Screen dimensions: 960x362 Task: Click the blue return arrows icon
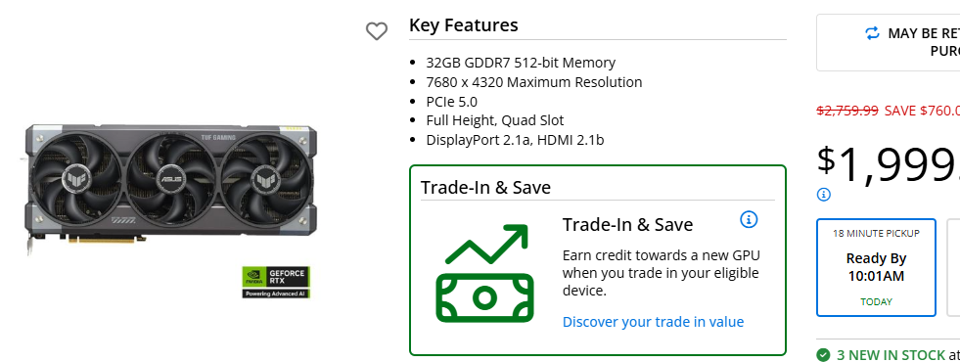[x=872, y=33]
